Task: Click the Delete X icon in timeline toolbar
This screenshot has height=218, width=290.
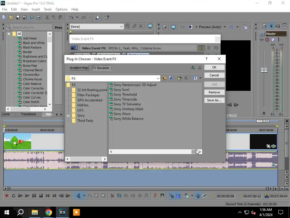Action: point(112,196)
